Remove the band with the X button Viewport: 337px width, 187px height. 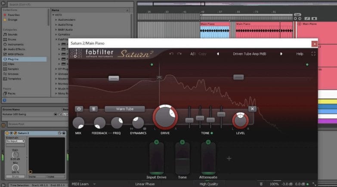tap(252, 109)
